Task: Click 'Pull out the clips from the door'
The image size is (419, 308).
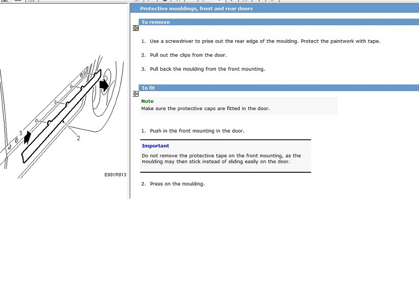Action: click(x=188, y=55)
